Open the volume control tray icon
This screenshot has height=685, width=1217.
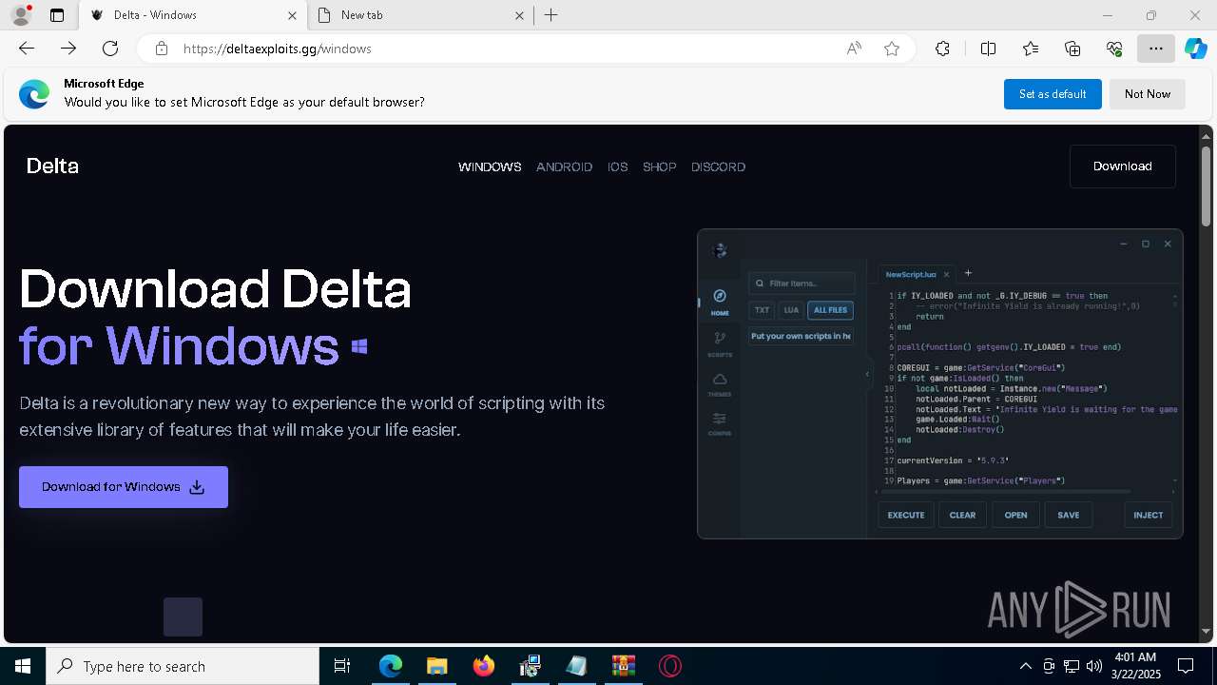1093,666
